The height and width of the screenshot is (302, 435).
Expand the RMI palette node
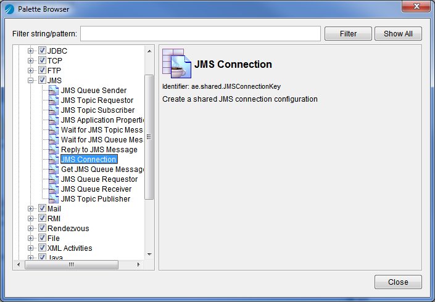click(30, 219)
